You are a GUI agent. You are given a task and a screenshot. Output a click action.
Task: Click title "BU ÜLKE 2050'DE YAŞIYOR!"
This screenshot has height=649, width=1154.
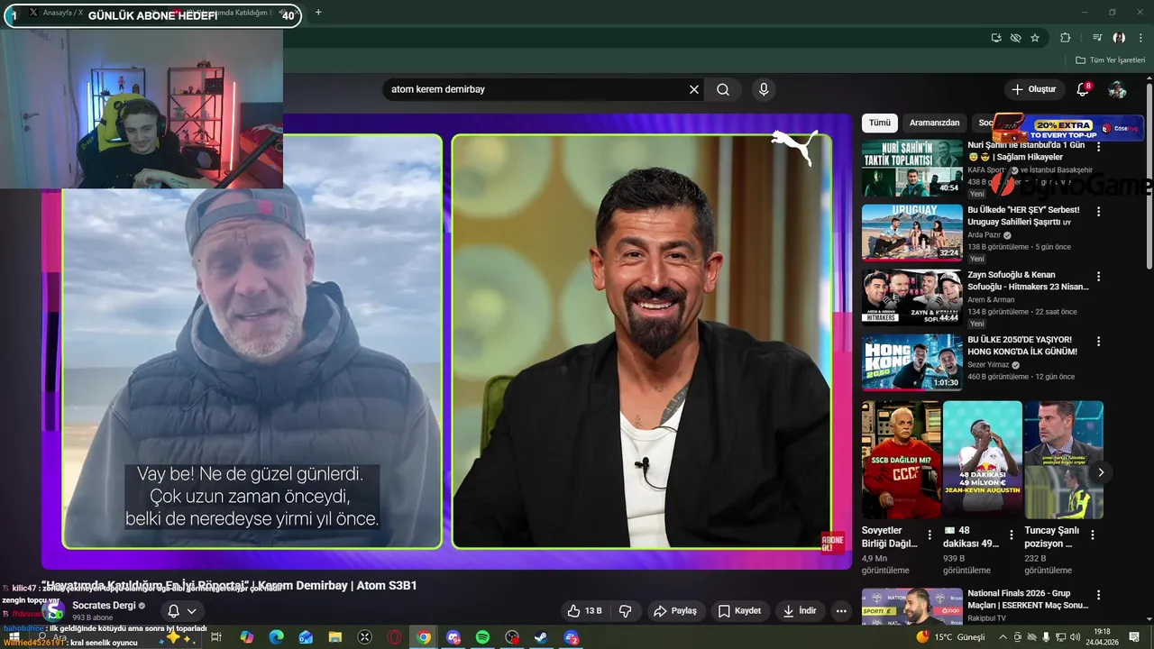pyautogui.click(x=1022, y=346)
